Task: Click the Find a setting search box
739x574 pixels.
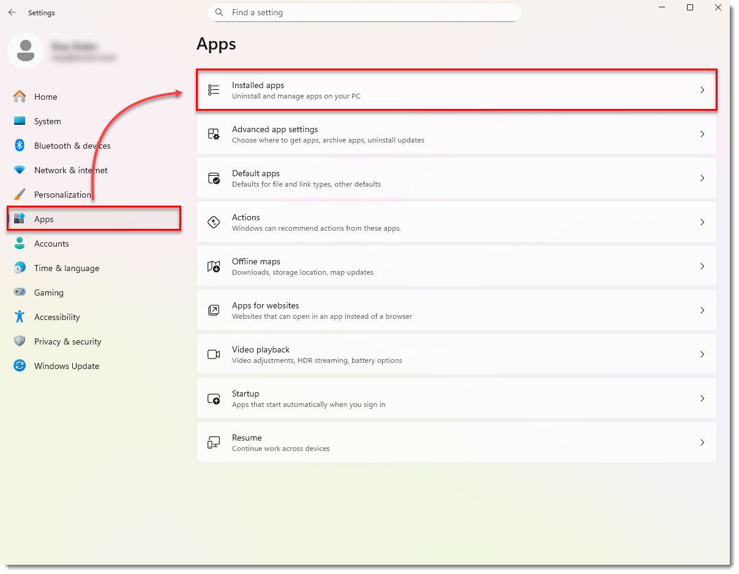Action: pos(364,12)
